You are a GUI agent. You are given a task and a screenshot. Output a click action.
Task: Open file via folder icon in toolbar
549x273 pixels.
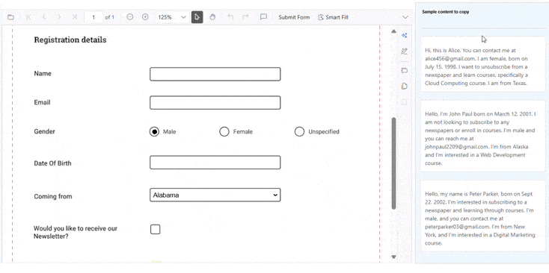(x=11, y=17)
